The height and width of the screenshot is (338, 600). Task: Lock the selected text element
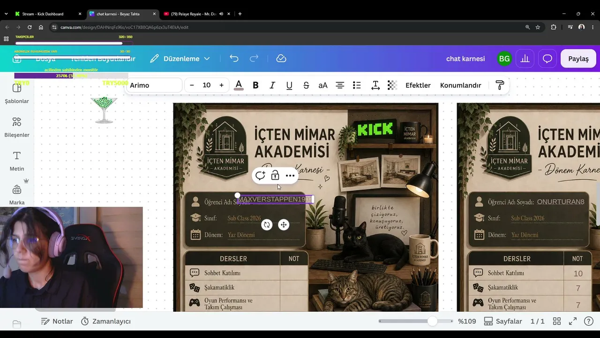(x=275, y=176)
